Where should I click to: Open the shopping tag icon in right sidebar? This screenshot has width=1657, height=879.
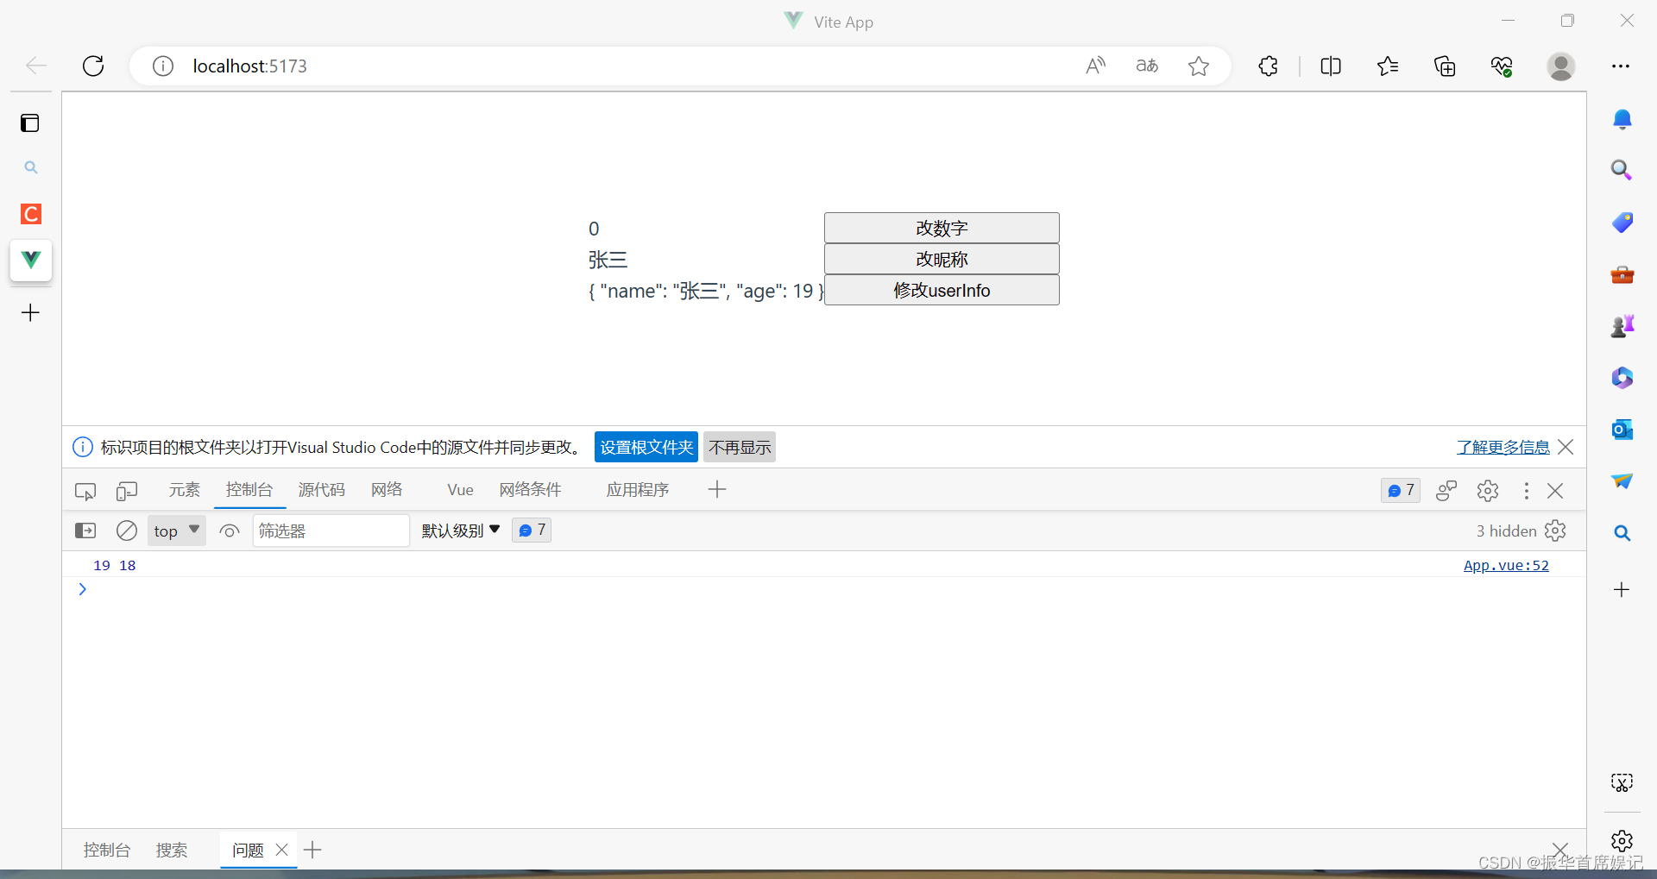(x=1622, y=223)
